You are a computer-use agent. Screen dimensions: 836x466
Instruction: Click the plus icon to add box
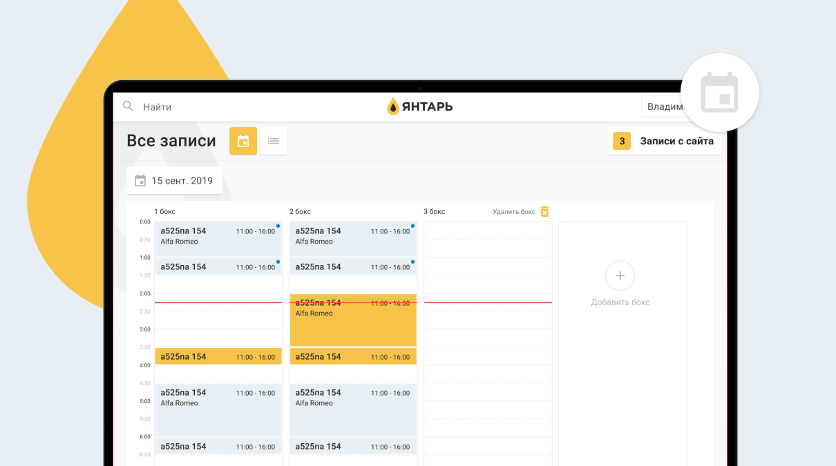tap(620, 275)
